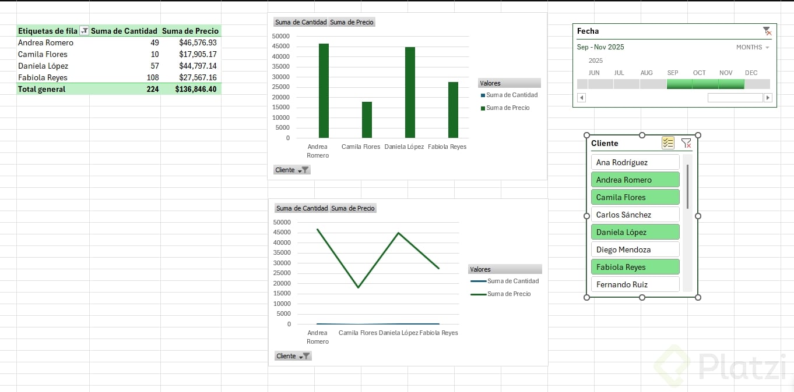The height and width of the screenshot is (392, 794).
Task: Select OCT segment on the timeline
Action: point(705,84)
